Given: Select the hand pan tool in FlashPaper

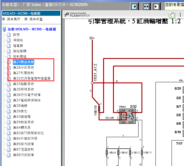Looking at the screenshot, I should pyautogui.click(x=172, y=15).
